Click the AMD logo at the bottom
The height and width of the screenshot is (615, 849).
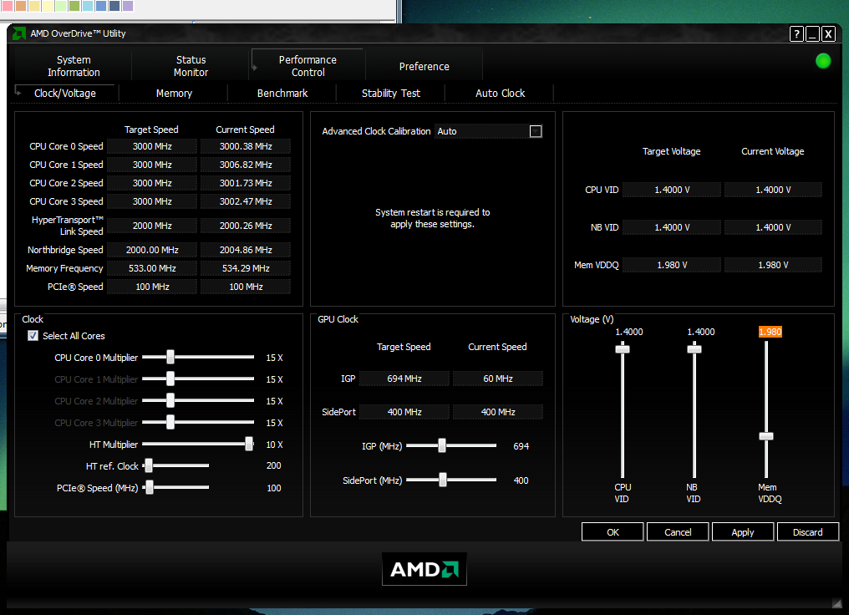point(424,569)
